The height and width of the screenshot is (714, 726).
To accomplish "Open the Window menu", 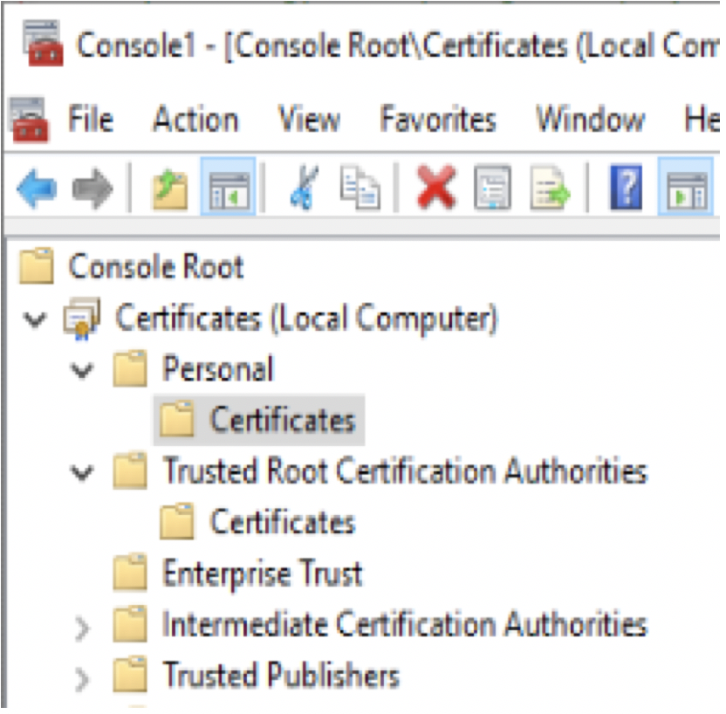I will (591, 119).
